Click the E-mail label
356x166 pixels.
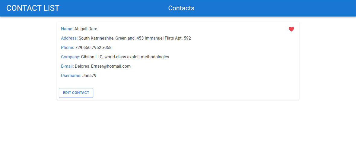coord(68,66)
